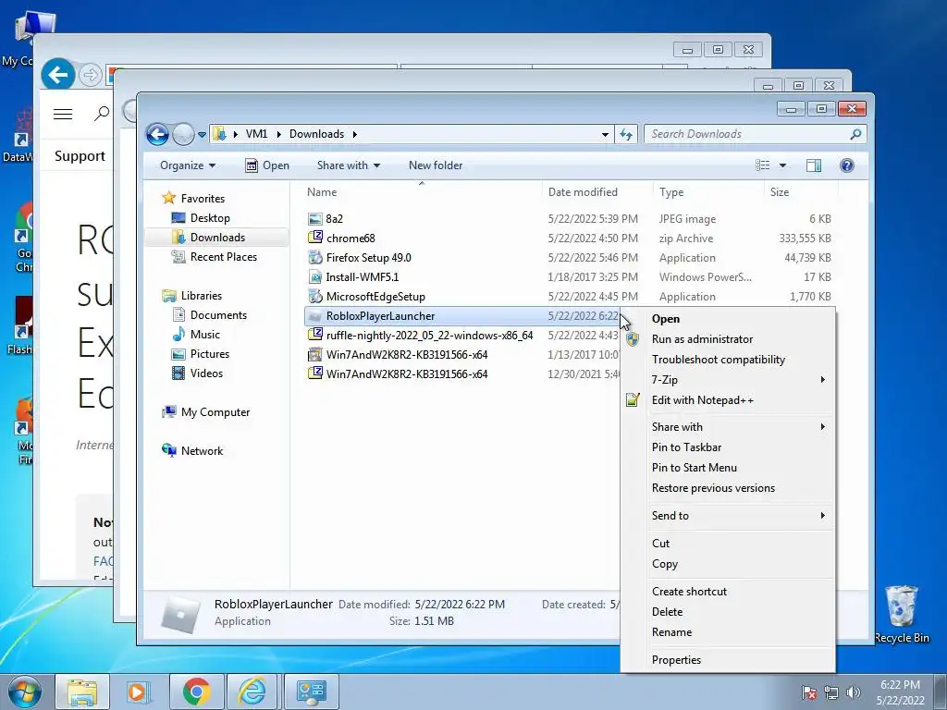Open the view options dropdown arrow

click(x=782, y=165)
